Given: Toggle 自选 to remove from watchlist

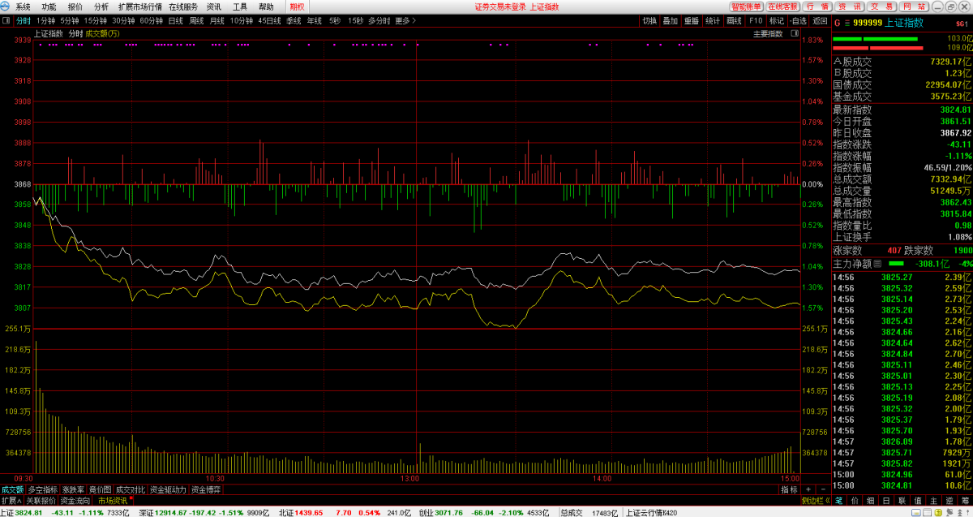Looking at the screenshot, I should click(798, 20).
